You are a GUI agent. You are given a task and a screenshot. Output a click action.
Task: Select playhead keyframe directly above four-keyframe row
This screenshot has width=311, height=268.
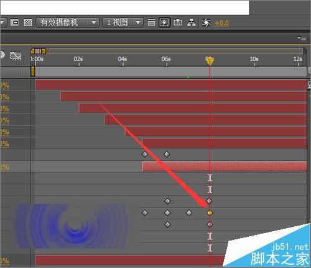[x=210, y=201]
